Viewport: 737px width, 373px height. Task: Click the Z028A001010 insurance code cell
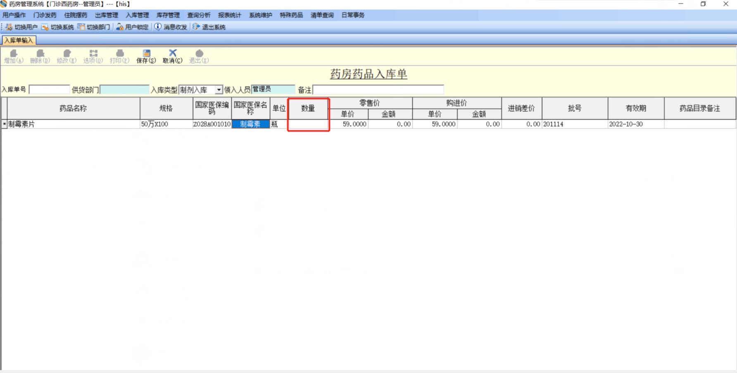[212, 124]
